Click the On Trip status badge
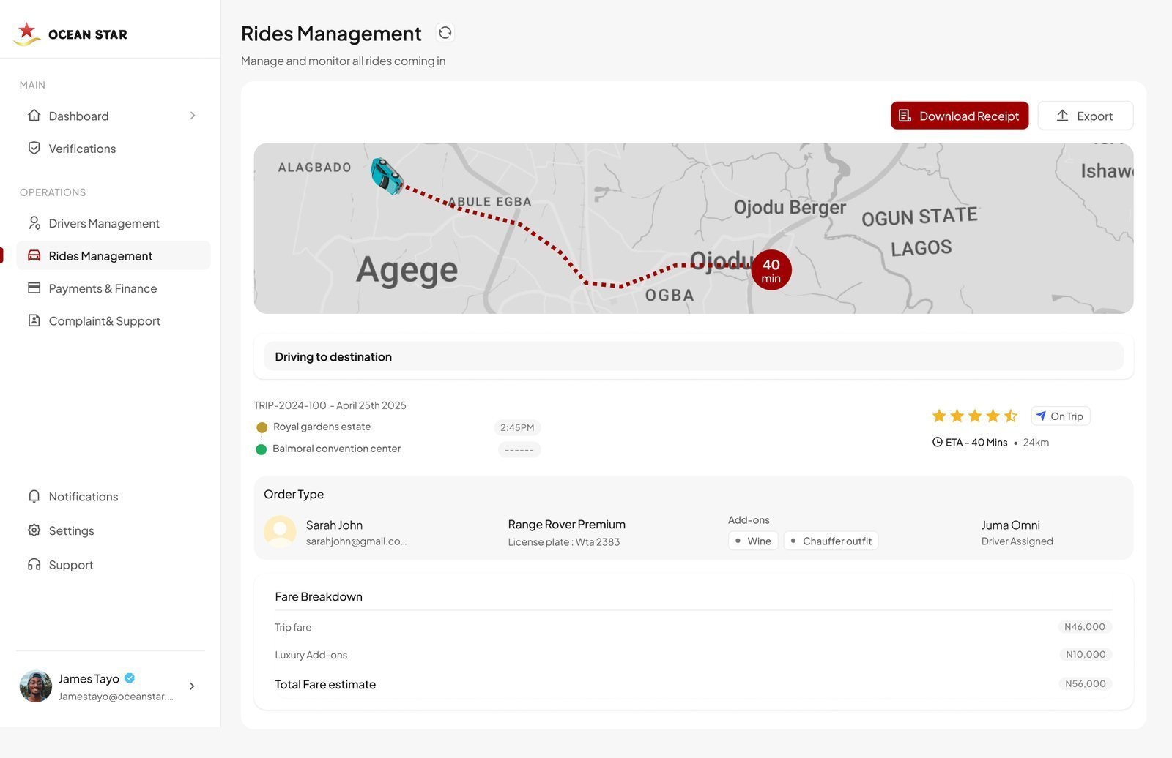Viewport: 1172px width, 758px height. [x=1061, y=416]
